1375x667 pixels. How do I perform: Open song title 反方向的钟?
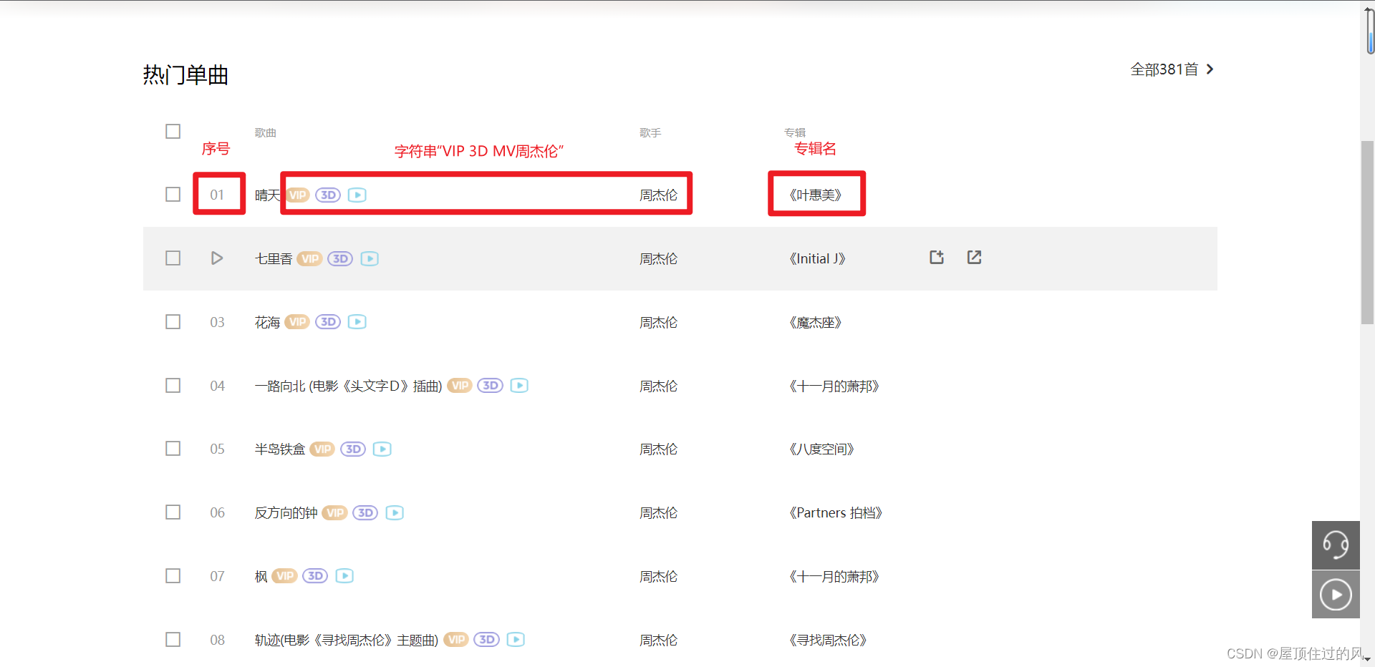click(x=286, y=513)
